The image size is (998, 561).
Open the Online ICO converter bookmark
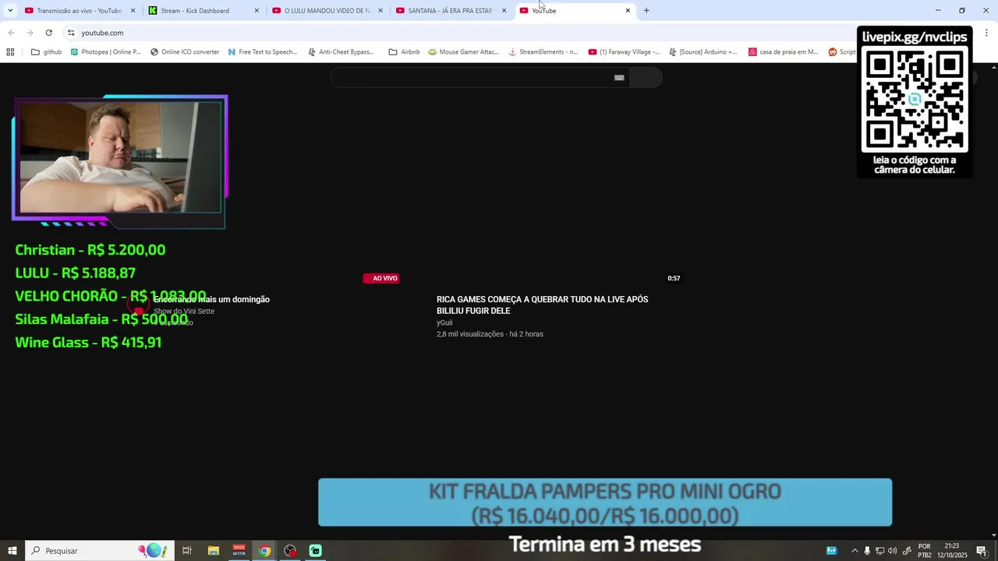tap(185, 52)
